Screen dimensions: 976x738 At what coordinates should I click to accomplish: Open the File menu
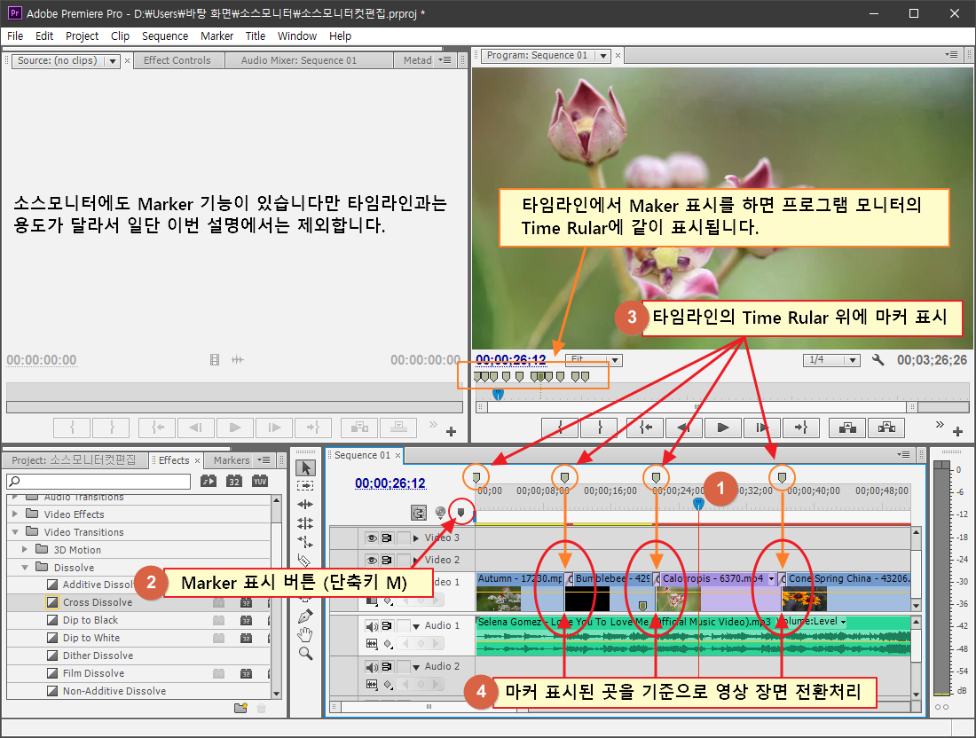(15, 36)
